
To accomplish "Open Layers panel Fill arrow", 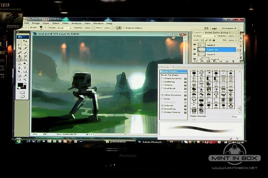I will [x=237, y=40].
